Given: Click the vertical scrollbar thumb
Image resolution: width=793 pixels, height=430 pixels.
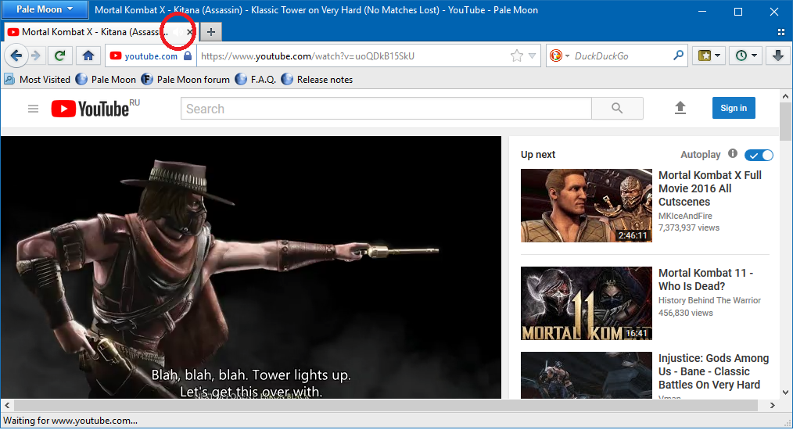Looking at the screenshot, I should (x=785, y=121).
